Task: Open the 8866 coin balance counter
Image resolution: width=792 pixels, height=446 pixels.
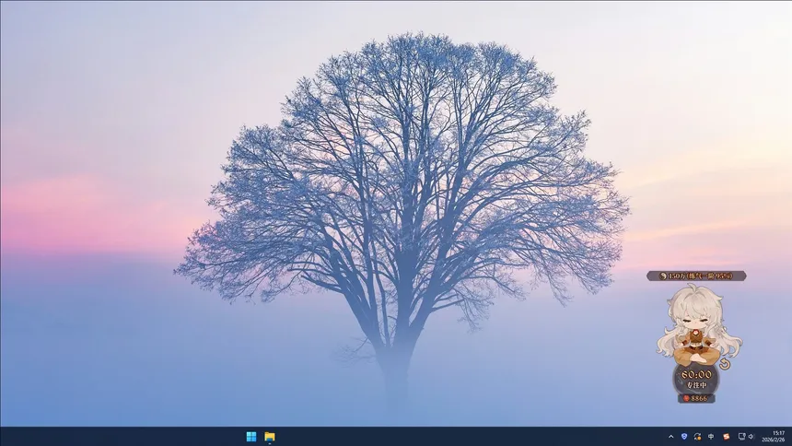Action: click(x=700, y=398)
